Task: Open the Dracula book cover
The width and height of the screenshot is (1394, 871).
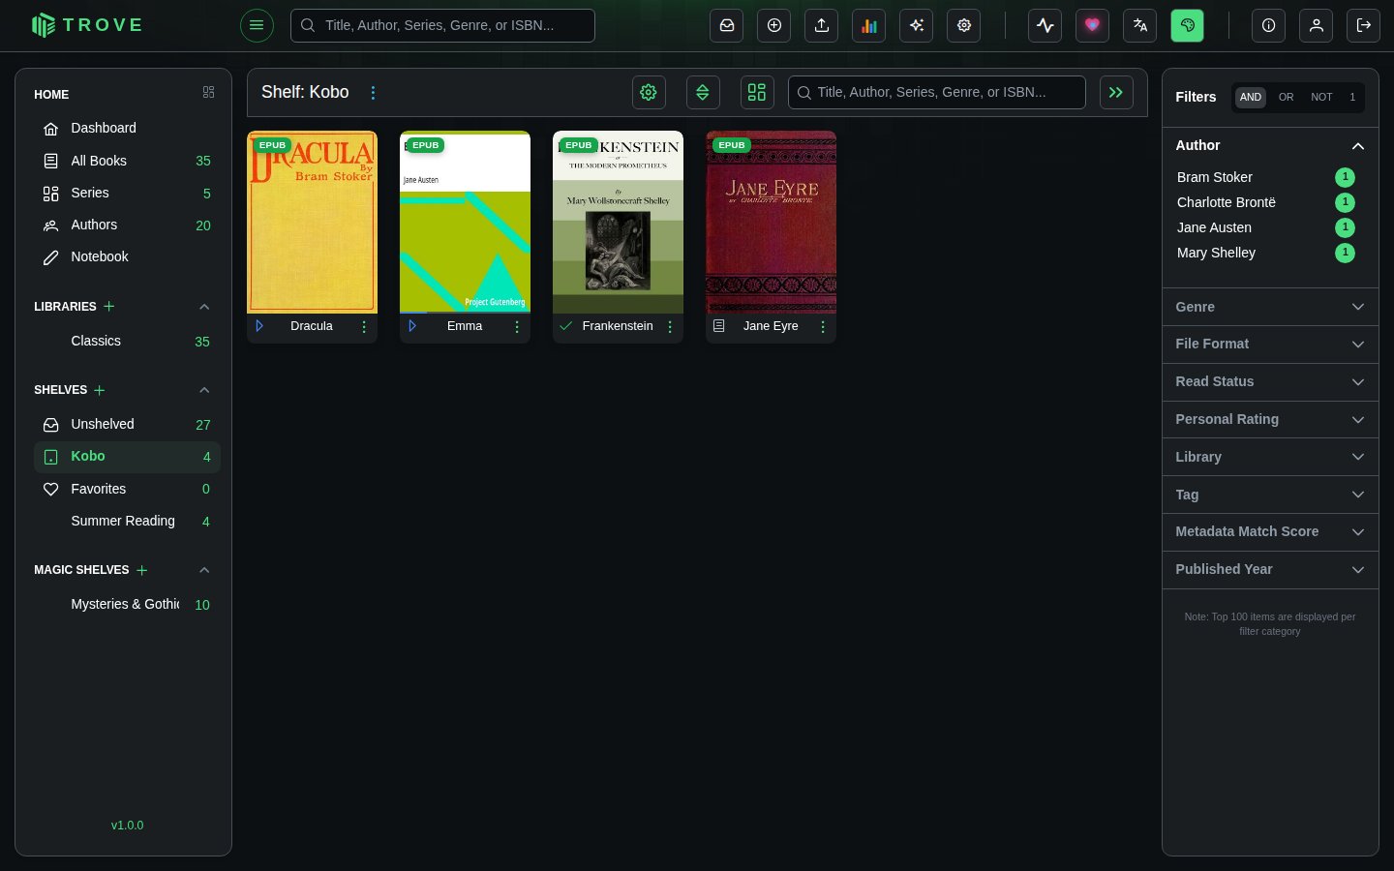Action: pyautogui.click(x=312, y=222)
